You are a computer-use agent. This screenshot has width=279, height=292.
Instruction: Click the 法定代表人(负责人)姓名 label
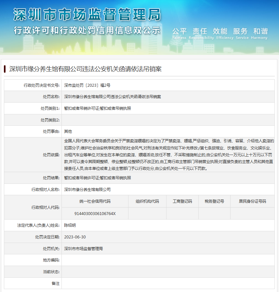[x=38, y=225]
